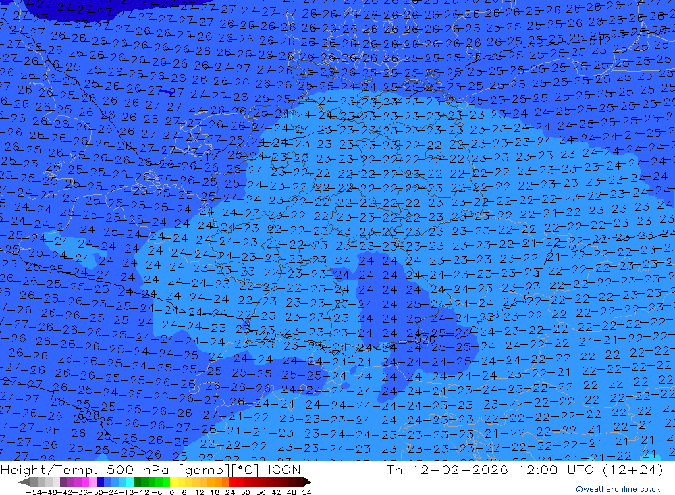675x495 pixels.
Task: Click the "54" legend scale label
Action: pyautogui.click(x=306, y=492)
